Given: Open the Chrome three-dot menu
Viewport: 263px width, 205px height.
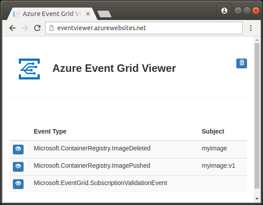Looking at the screenshot, I should coord(251,28).
